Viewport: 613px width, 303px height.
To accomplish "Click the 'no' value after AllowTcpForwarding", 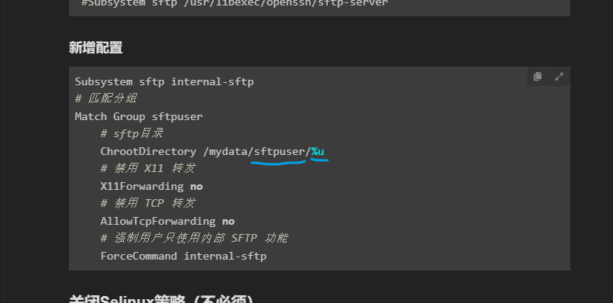I will (x=229, y=222).
